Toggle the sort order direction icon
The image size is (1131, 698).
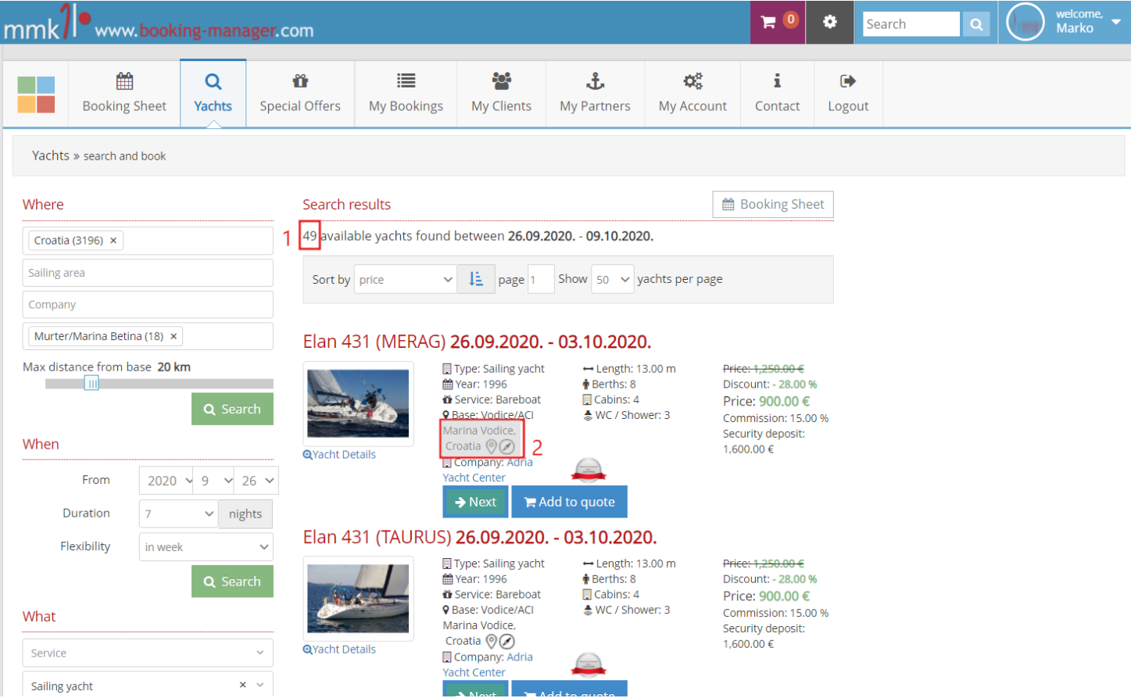476,279
